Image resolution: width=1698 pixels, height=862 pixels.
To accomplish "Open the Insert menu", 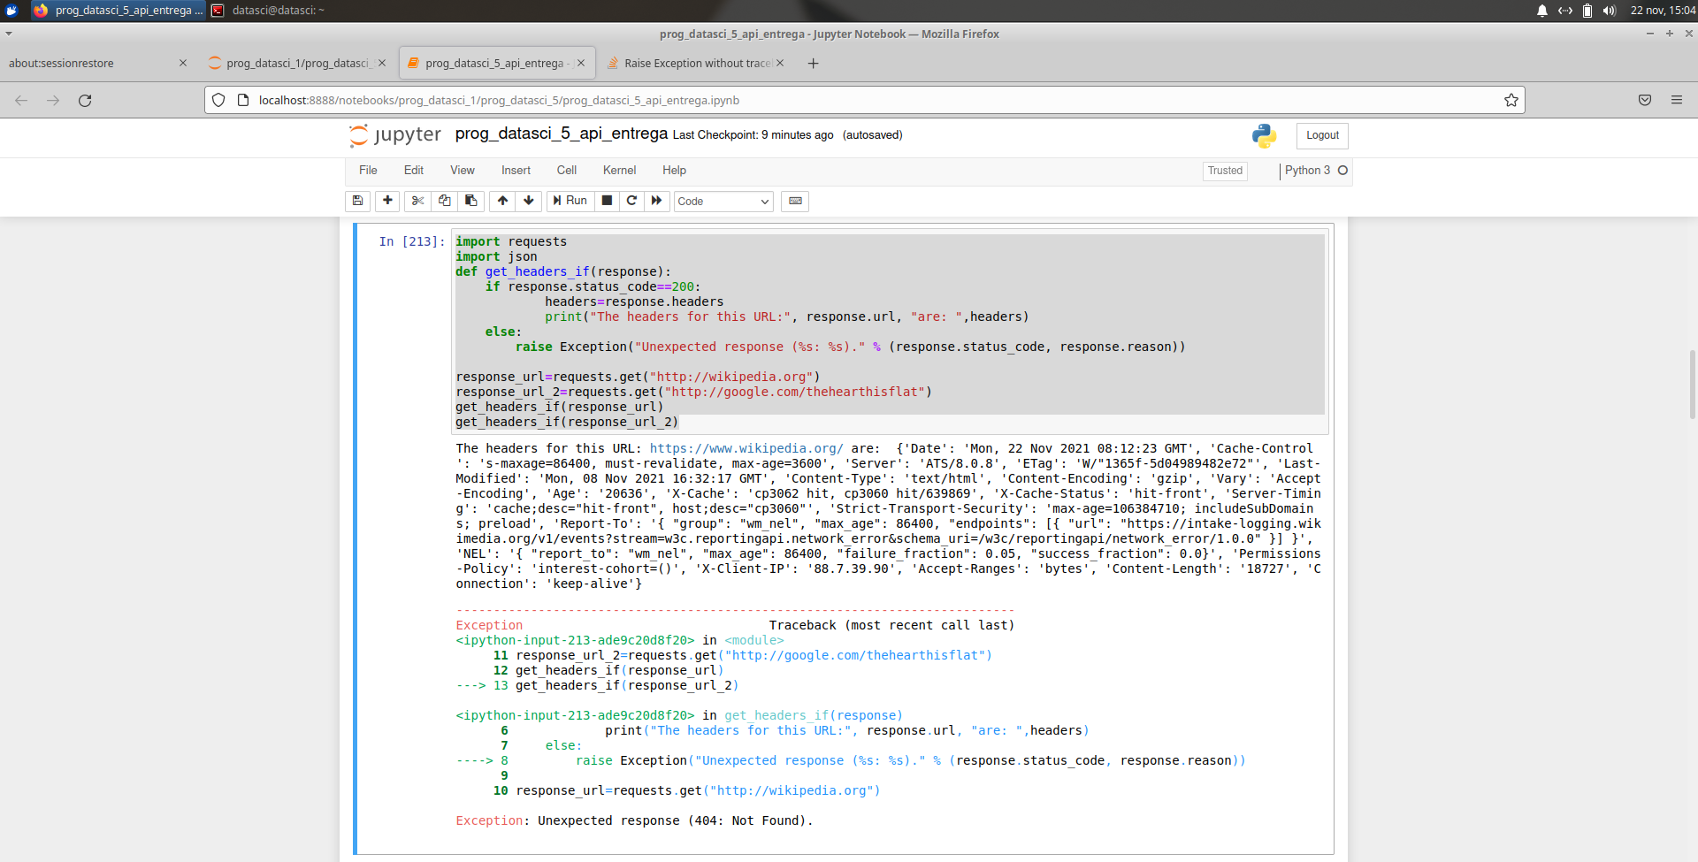I will [x=516, y=171].
